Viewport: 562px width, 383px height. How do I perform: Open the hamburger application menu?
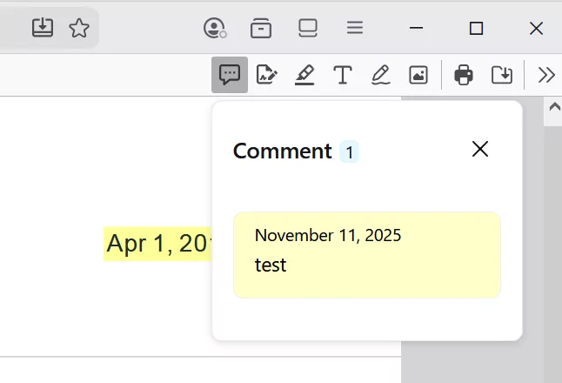(355, 28)
